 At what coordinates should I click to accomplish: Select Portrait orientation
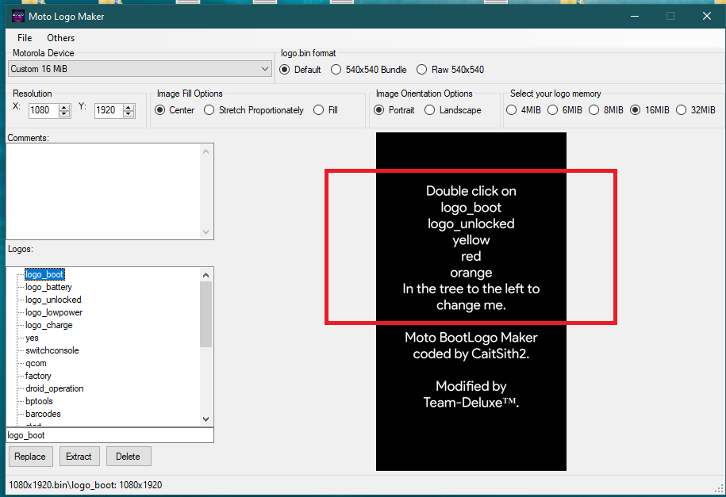pyautogui.click(x=394, y=110)
